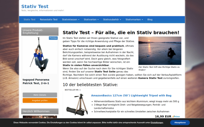Click the BESTSELLER NR. 1 label
This screenshot has width=204, height=127.
[x=73, y=90]
